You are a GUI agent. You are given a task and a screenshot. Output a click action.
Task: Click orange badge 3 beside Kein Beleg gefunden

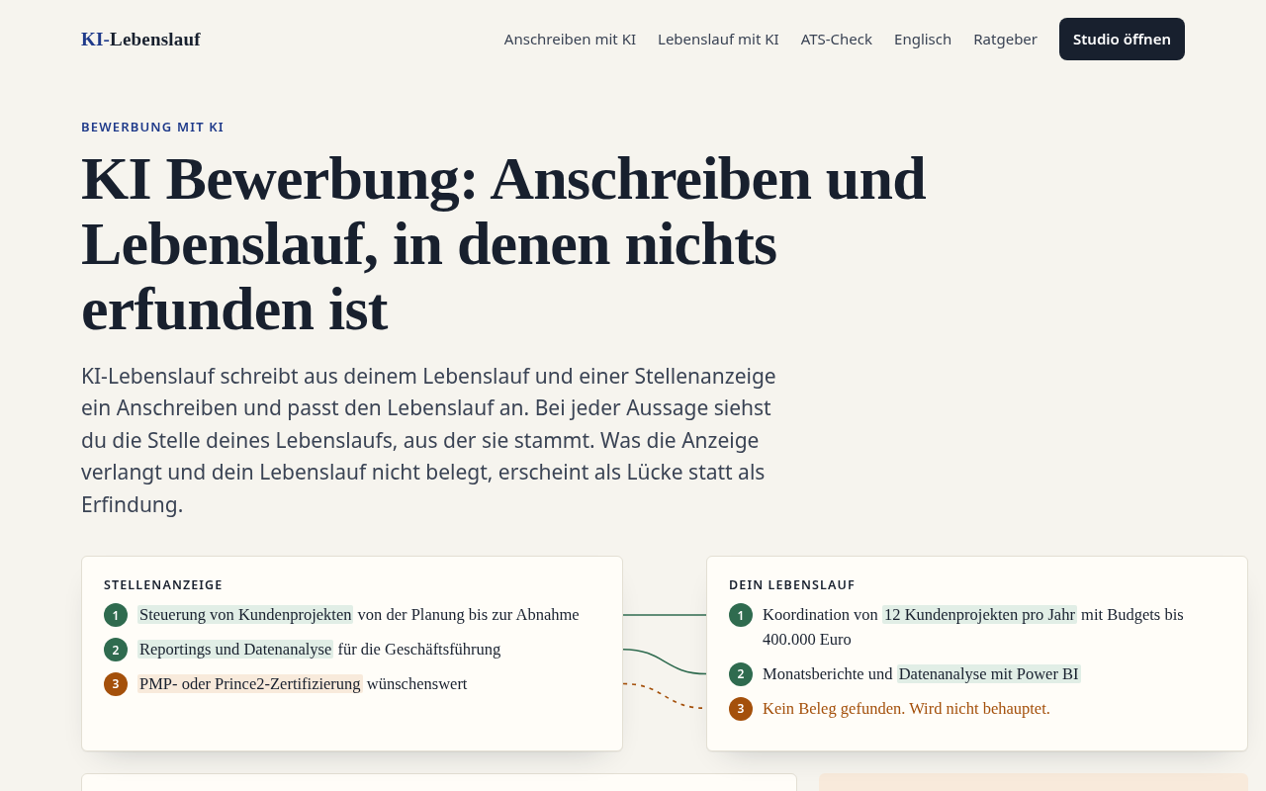point(741,709)
